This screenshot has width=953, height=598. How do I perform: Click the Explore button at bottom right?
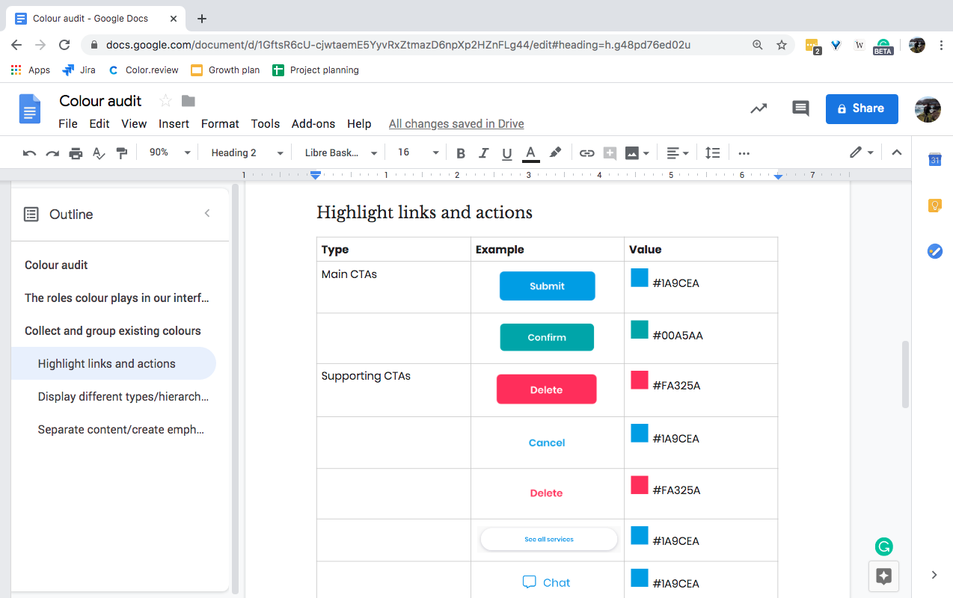883,576
